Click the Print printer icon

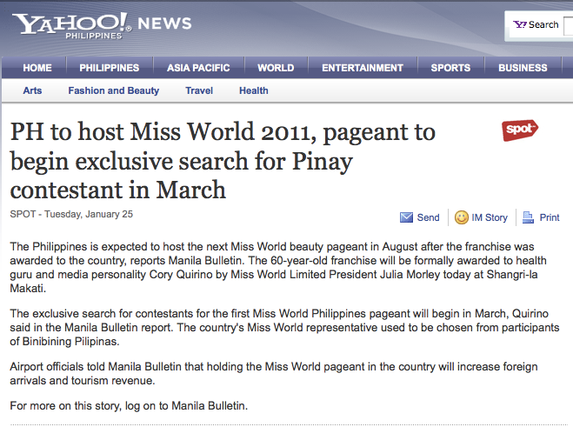tap(528, 217)
